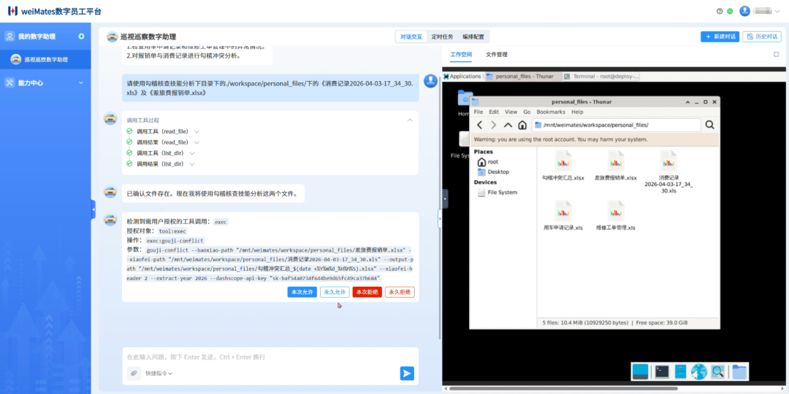
Task: Click the green globe language icon
Action: (730, 11)
